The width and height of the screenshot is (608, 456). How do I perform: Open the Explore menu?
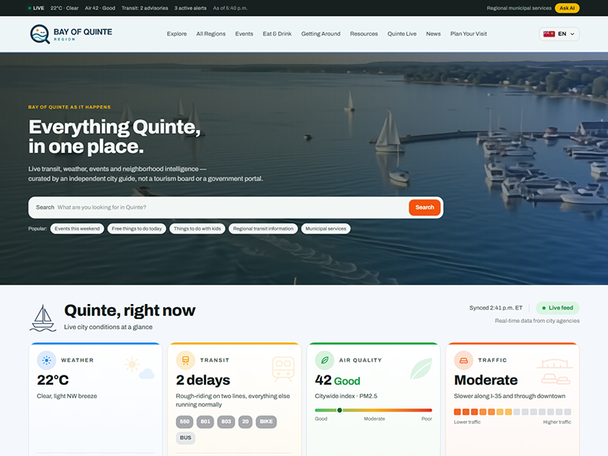177,34
